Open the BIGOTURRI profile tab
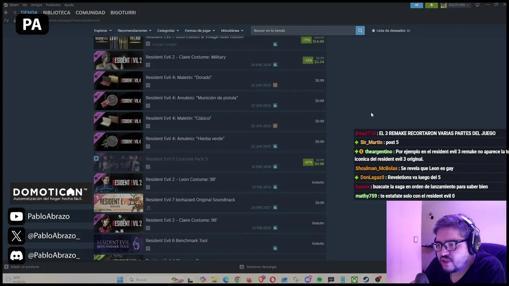509x286 pixels. pyautogui.click(x=123, y=13)
